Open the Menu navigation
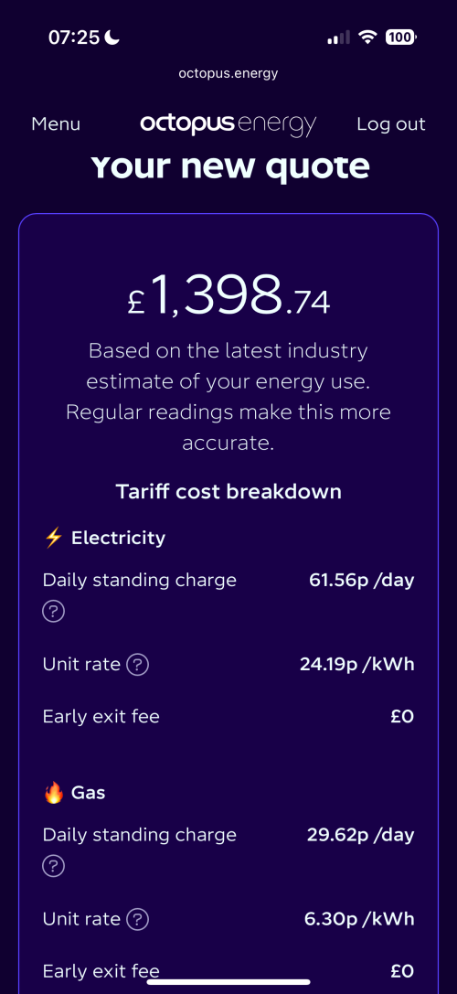Image resolution: width=457 pixels, height=994 pixels. pos(56,124)
